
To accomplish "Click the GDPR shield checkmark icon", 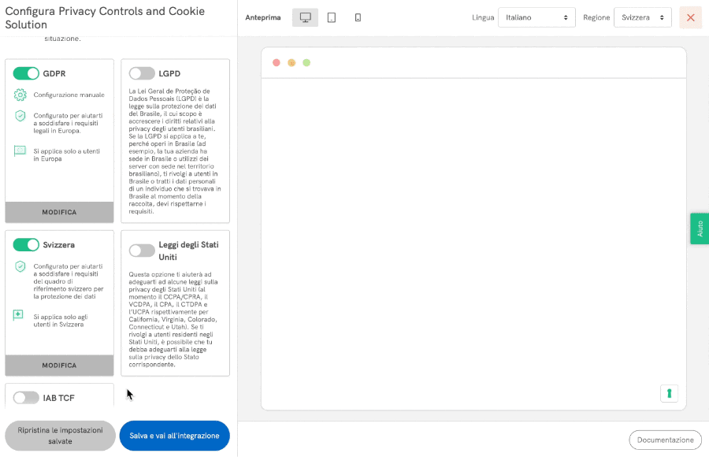I will point(20,116).
